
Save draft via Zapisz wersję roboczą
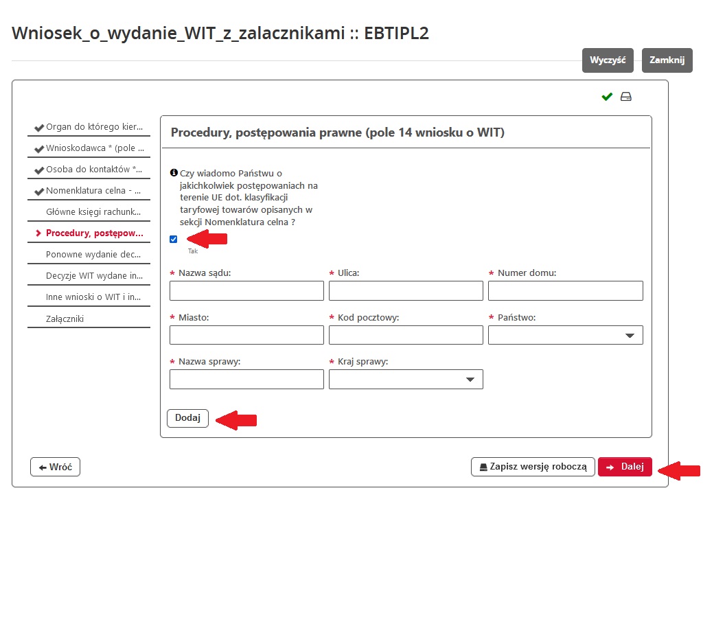pos(533,467)
